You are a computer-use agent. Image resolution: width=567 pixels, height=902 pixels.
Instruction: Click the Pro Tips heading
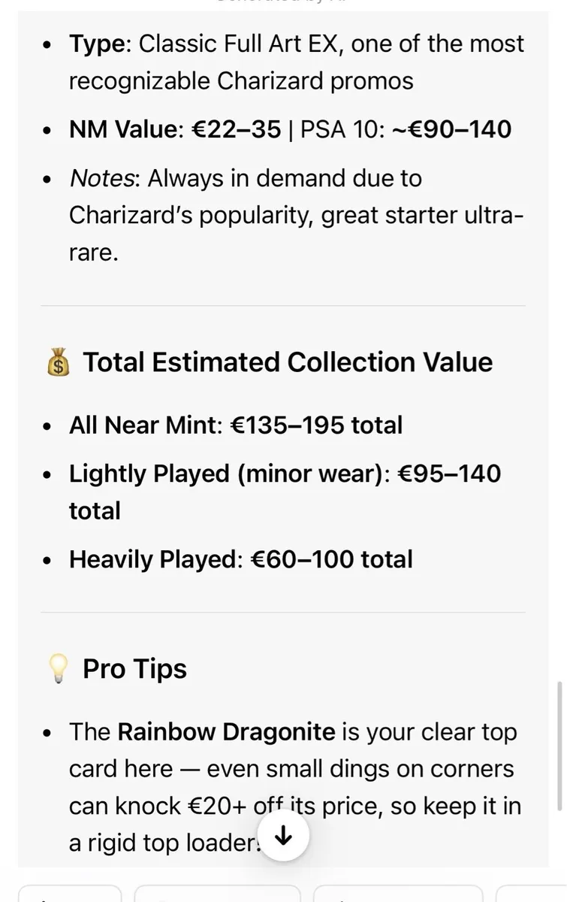[x=134, y=669]
